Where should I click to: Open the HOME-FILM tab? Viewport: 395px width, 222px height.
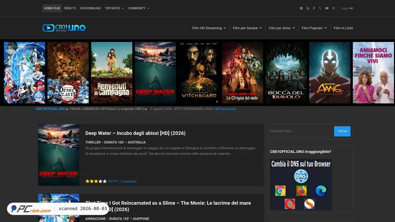52,8
